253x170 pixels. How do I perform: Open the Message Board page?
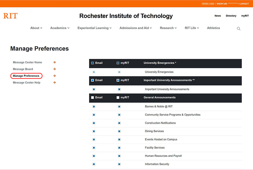(23, 69)
